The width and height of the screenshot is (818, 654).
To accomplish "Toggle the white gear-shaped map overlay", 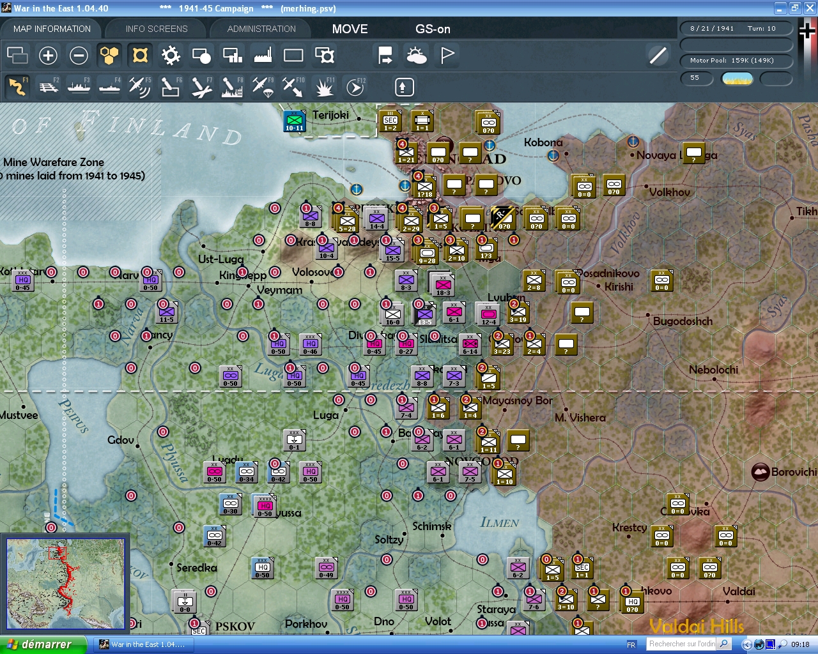I will (171, 56).
